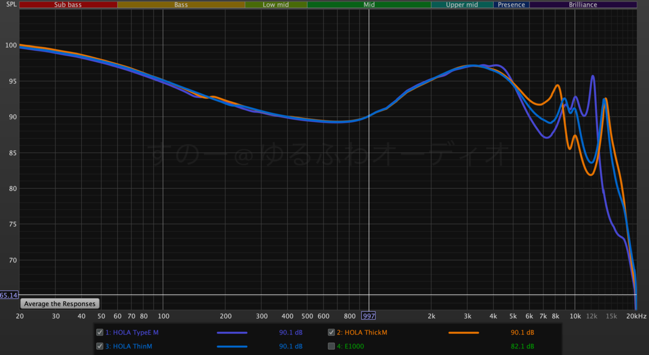Click the 12k frequency axis label
This screenshot has height=355, width=649.
pyautogui.click(x=591, y=316)
